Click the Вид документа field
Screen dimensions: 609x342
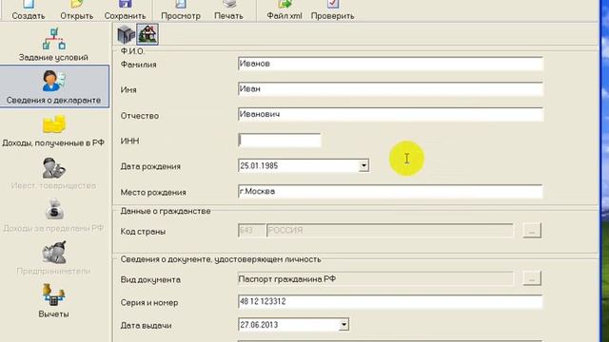375,278
